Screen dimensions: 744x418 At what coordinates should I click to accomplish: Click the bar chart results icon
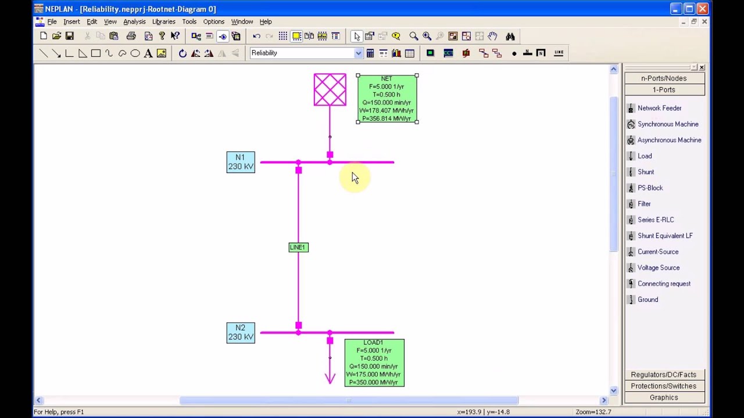point(396,53)
